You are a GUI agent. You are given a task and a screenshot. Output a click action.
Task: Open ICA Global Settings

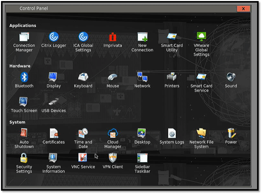tap(83, 42)
